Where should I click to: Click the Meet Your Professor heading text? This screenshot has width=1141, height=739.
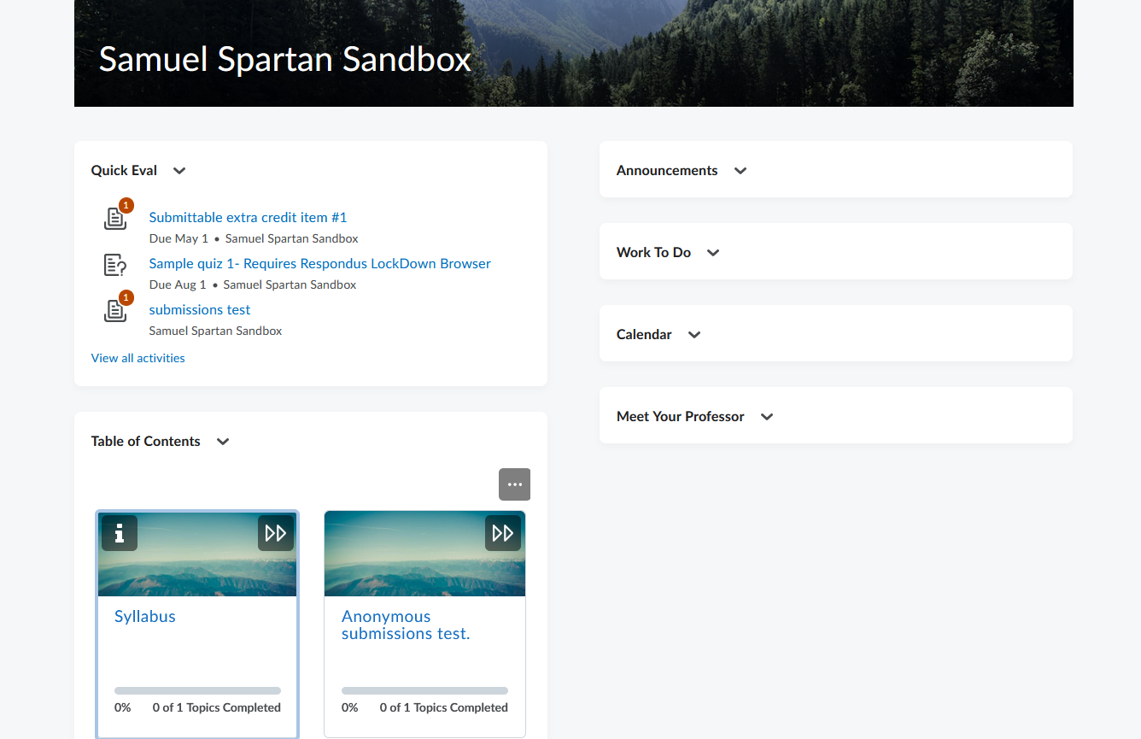[x=680, y=417]
